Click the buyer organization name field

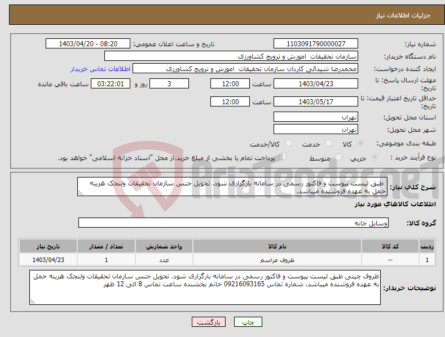tap(231, 56)
